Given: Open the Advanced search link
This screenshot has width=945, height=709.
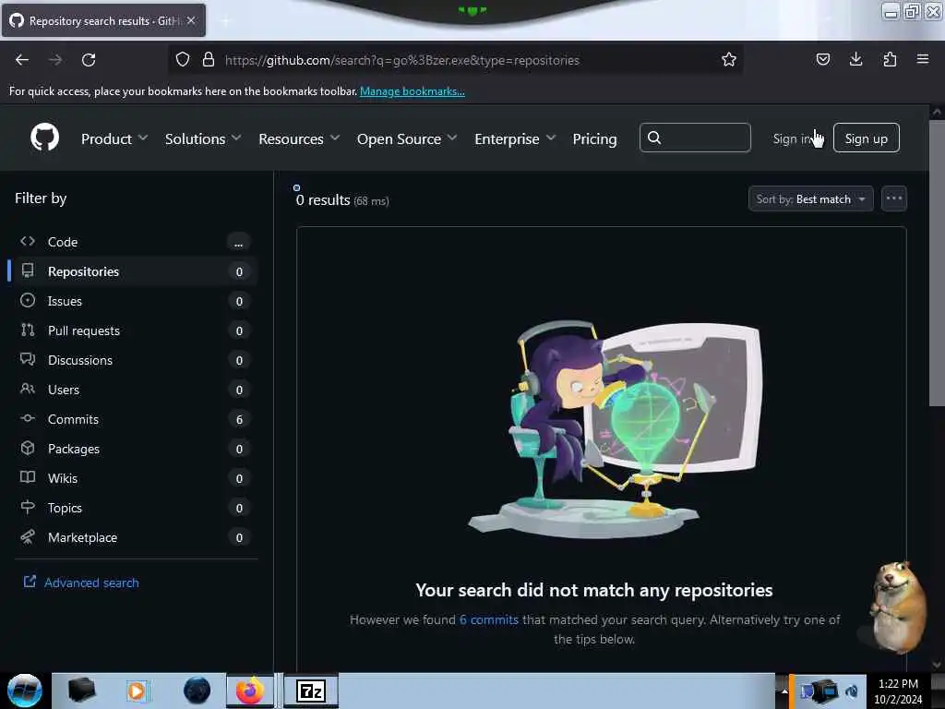Looking at the screenshot, I should tap(81, 583).
